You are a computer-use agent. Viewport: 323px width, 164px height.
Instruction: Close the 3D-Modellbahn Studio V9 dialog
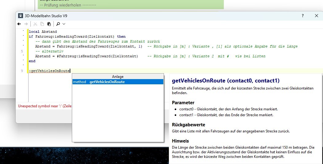[x=317, y=16]
